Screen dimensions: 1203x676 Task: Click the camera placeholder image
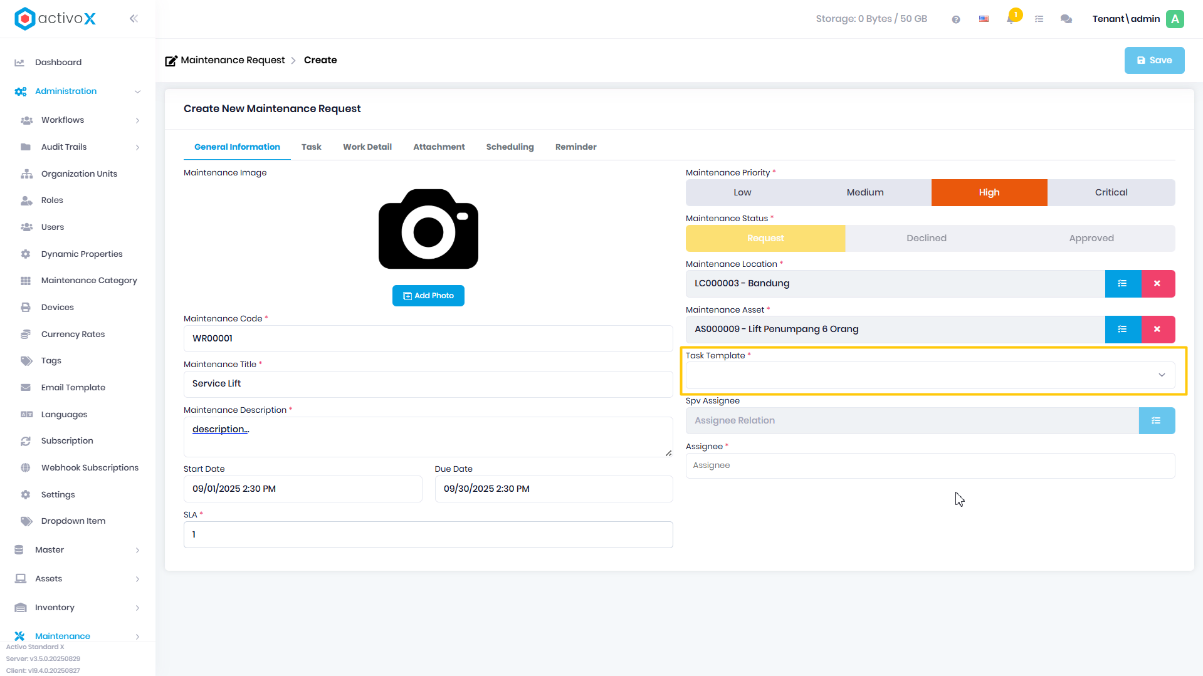click(428, 229)
